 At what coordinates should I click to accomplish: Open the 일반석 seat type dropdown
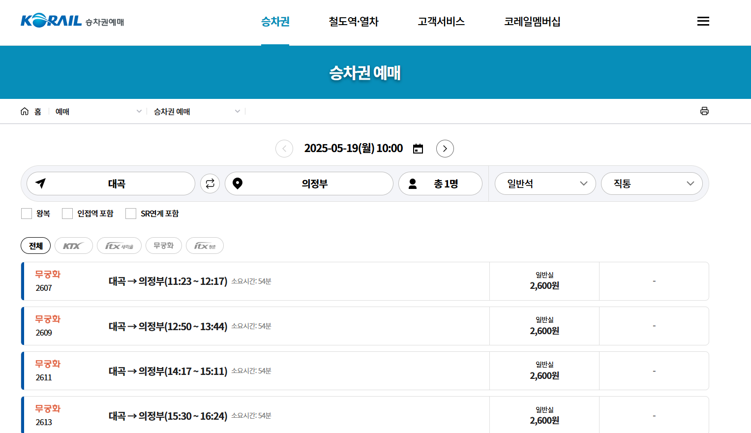click(545, 184)
